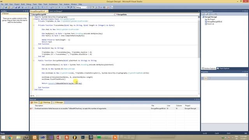This screenshot has width=249, height=140.
Task: Select EncryptDecryptVB.vb in Solution Explorer
Action: tap(214, 22)
